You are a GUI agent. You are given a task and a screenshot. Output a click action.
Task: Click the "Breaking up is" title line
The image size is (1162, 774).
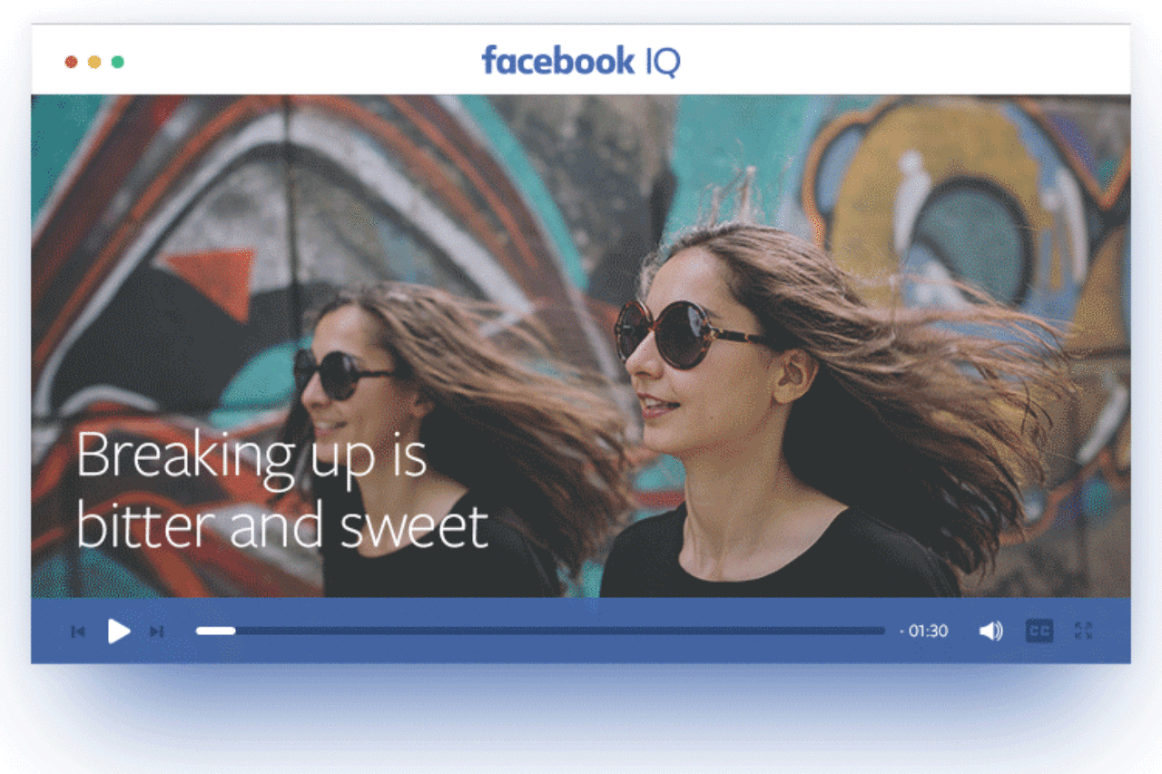pyautogui.click(x=251, y=456)
